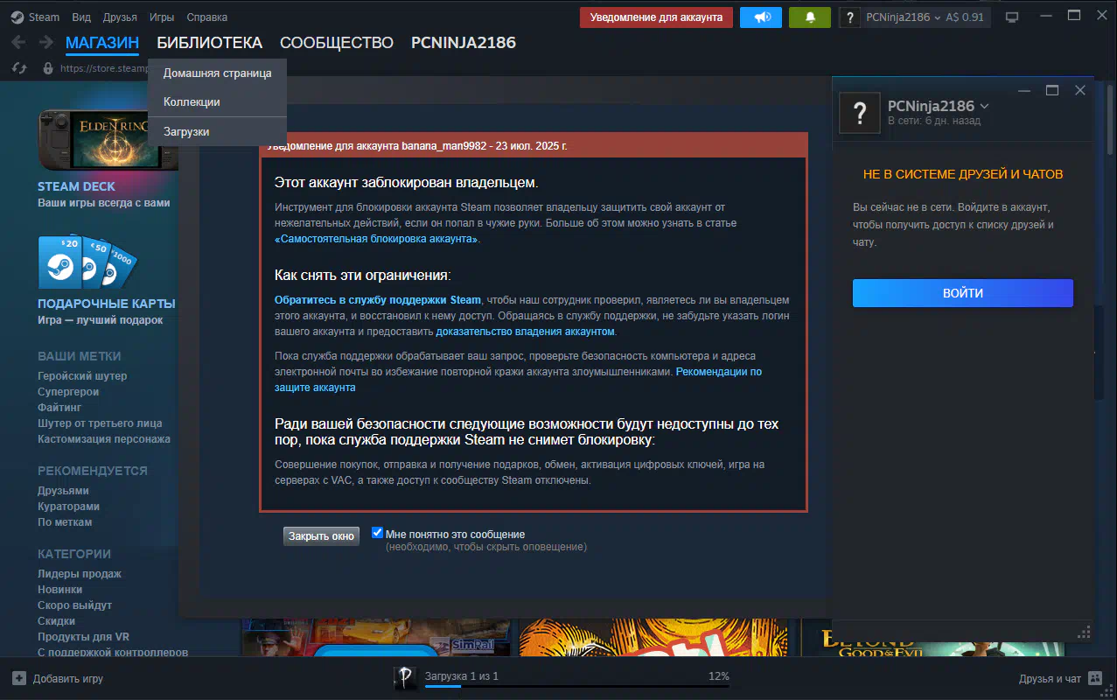This screenshot has height=700, width=1117.
Task: Open the Новинки category
Action: point(60,590)
